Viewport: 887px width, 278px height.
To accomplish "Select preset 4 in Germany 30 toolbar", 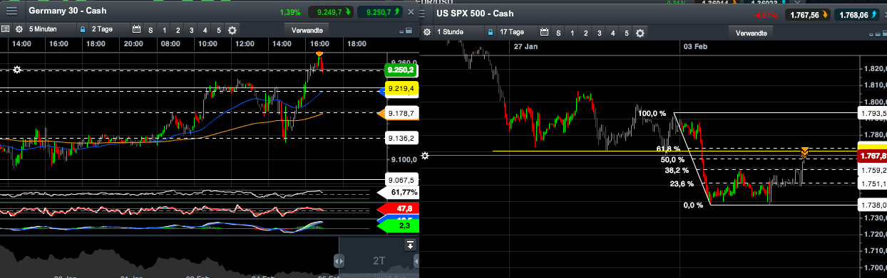I will [x=205, y=31].
